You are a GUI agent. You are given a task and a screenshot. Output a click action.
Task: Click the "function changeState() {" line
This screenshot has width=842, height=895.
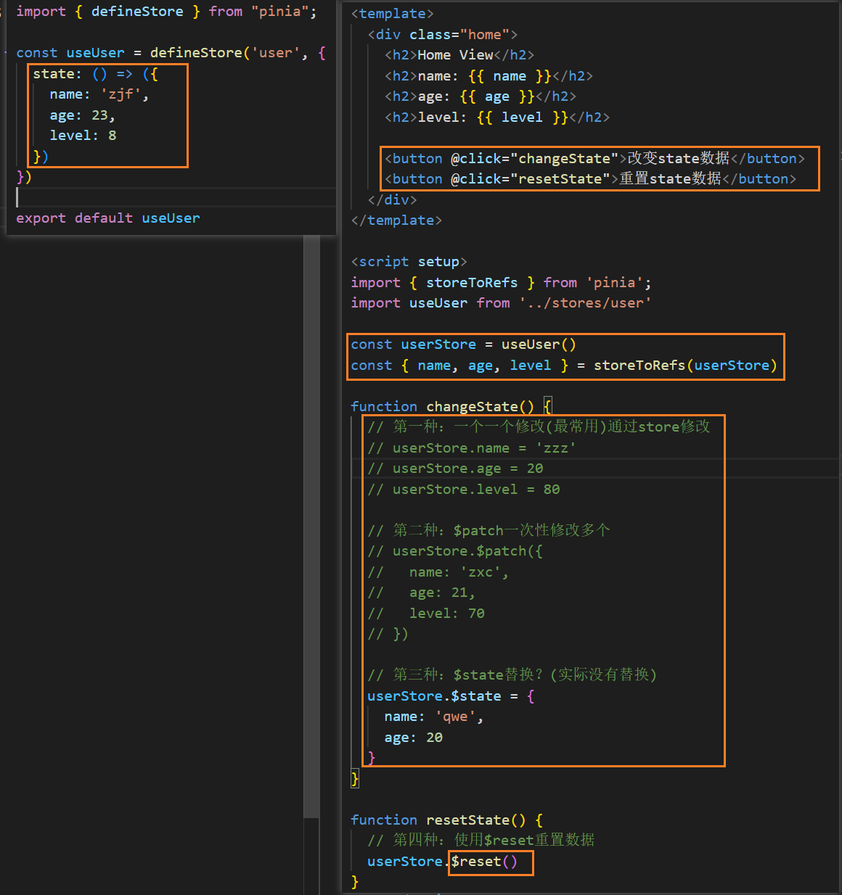click(451, 407)
